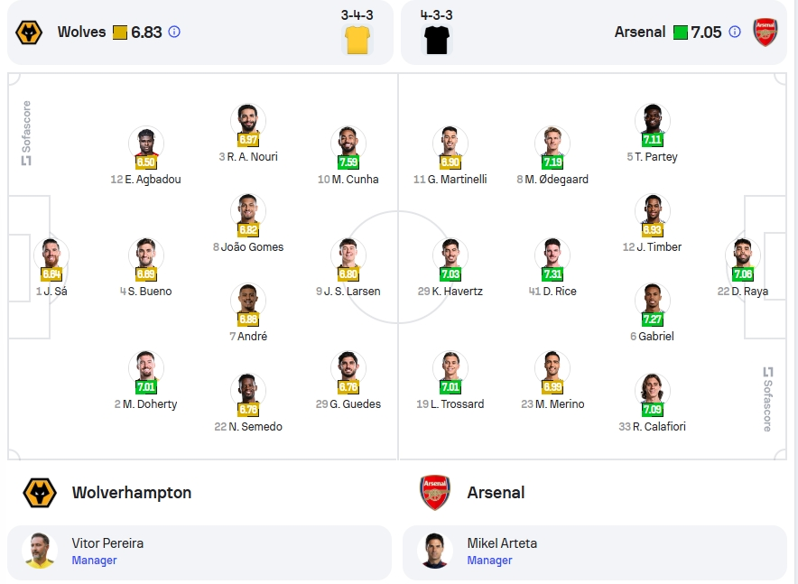This screenshot has width=798, height=584.
Task: Click the yellow Wolves 6.83 rating swatch
Action: click(120, 32)
